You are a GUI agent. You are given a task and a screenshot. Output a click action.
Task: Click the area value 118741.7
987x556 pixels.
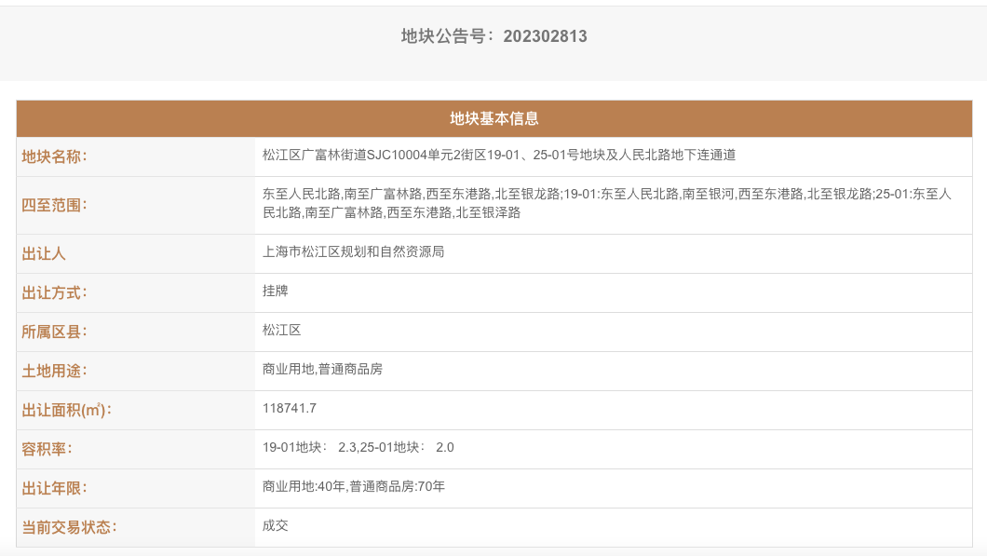(290, 408)
